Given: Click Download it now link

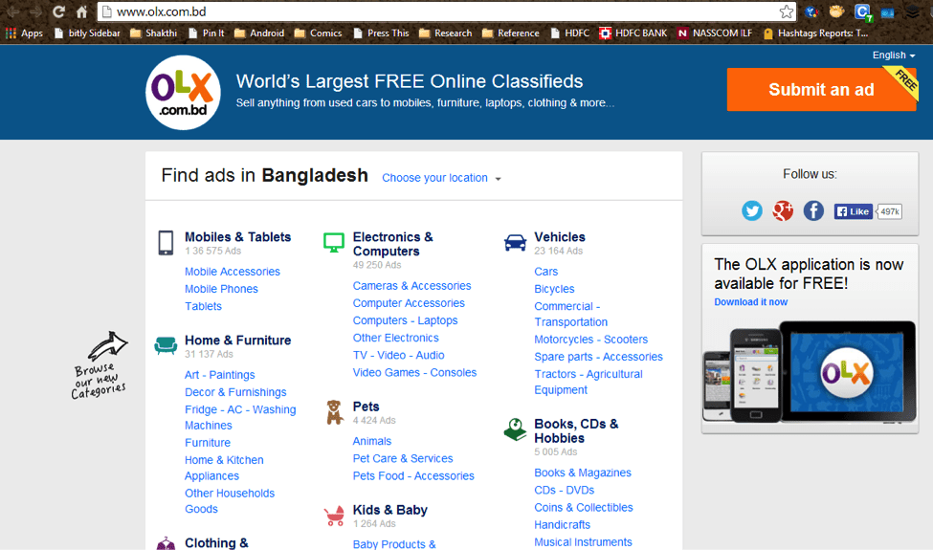Looking at the screenshot, I should click(x=751, y=302).
